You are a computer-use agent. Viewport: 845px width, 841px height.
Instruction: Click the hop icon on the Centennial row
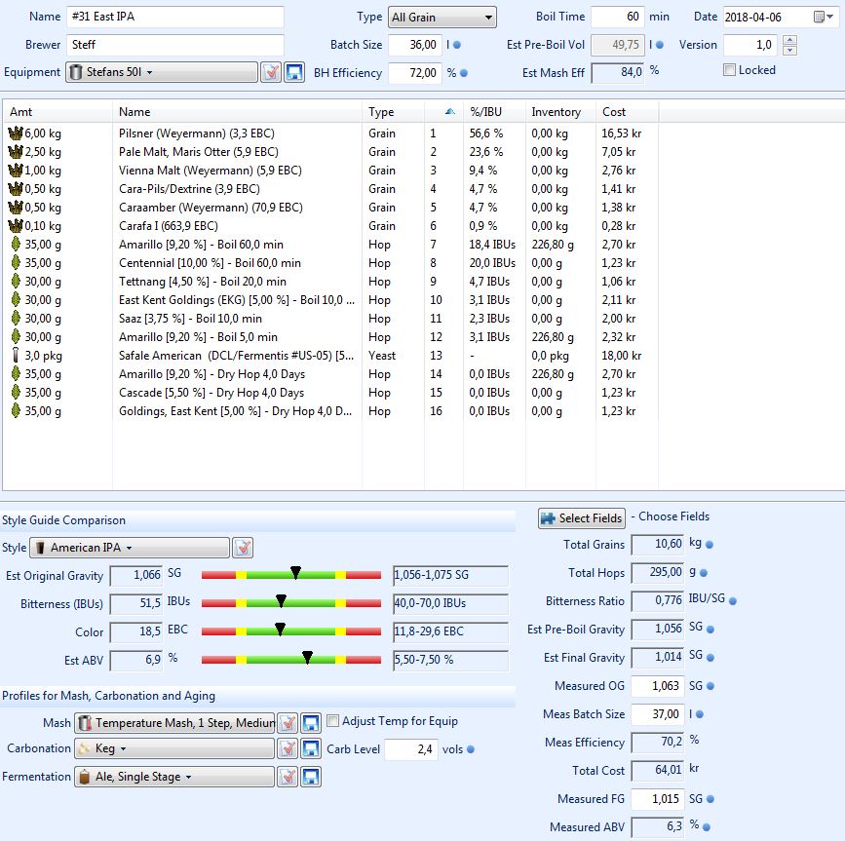tap(16, 262)
